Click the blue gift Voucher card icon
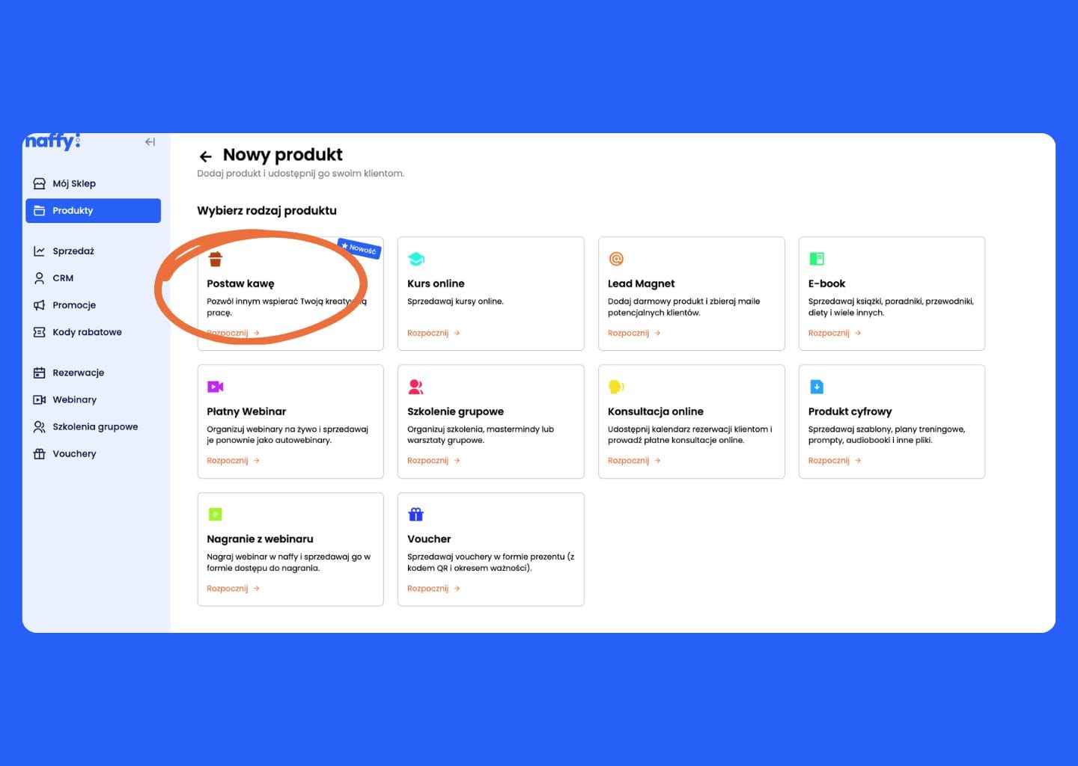Viewport: 1078px width, 766px height. click(x=416, y=515)
